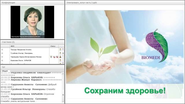Click 20:08:20 Борохова Ольга chat message
The width and height of the screenshot is (185, 104).
tap(28, 77)
